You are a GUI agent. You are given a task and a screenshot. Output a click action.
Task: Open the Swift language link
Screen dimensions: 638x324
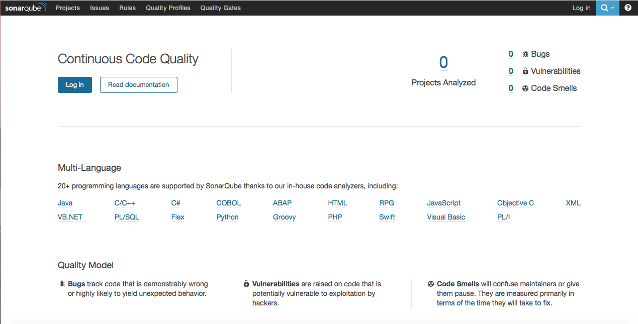[x=387, y=218]
